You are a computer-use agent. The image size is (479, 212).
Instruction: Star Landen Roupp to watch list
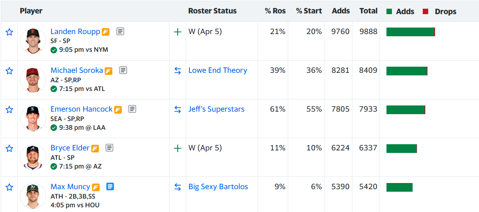(x=9, y=32)
